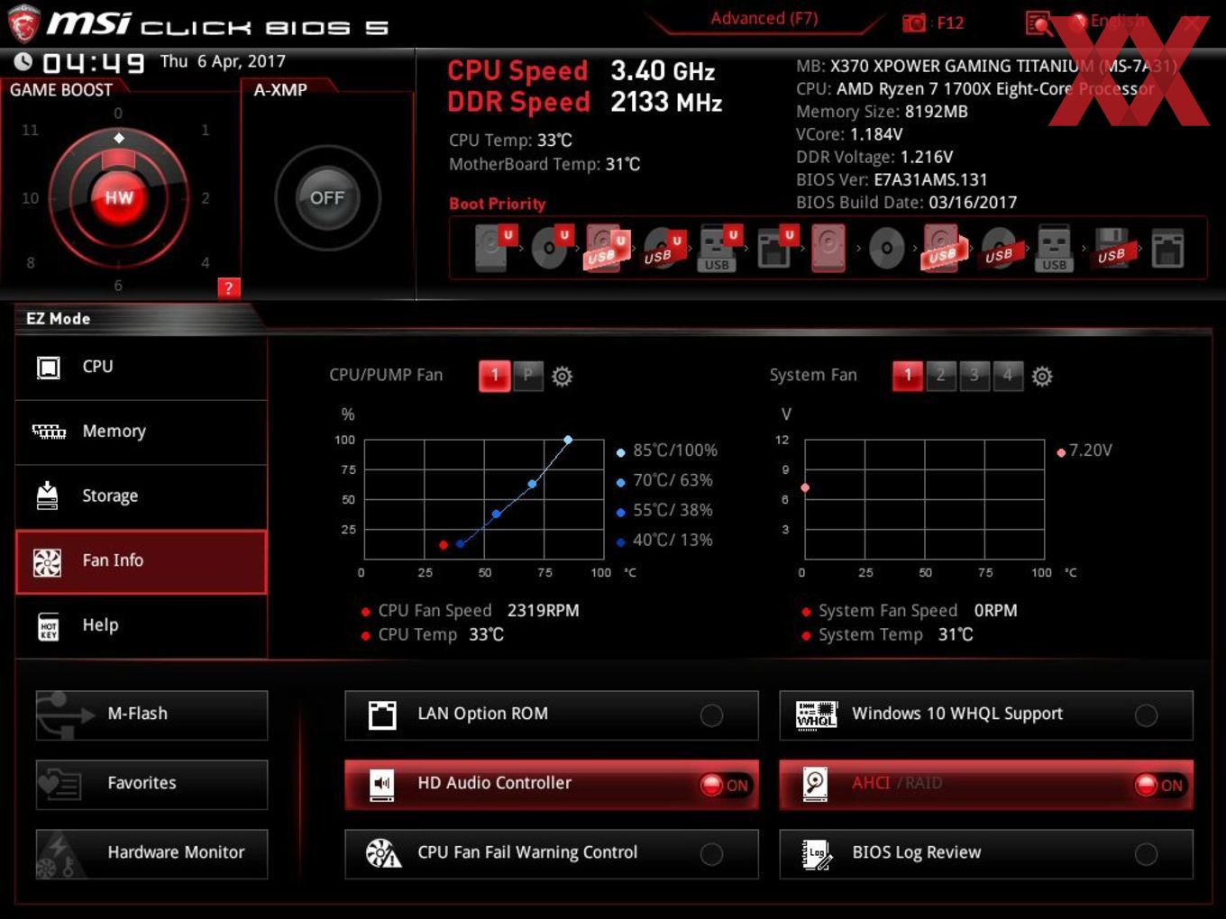The image size is (1226, 919).
Task: Open the Memory section
Action: (x=142, y=432)
